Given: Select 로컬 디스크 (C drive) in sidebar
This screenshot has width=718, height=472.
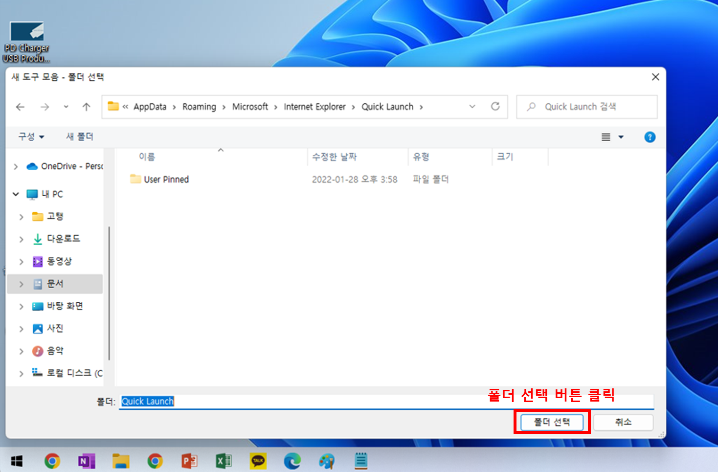Looking at the screenshot, I should coord(75,373).
